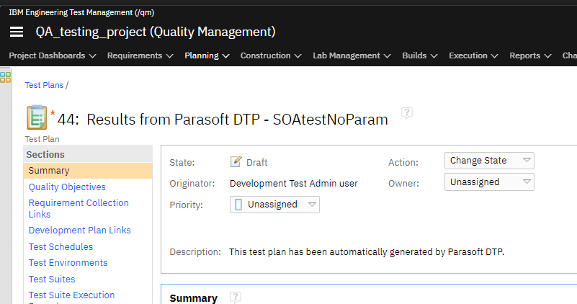Click the Draft state pencil icon
Screen dimensions: 577x304
(x=236, y=161)
